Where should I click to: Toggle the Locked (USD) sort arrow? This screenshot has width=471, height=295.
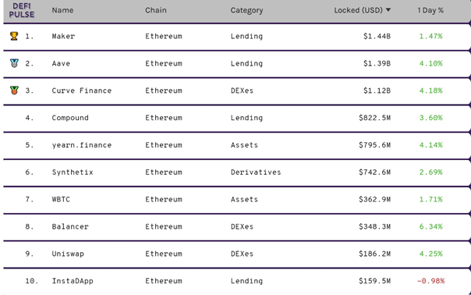pos(388,10)
